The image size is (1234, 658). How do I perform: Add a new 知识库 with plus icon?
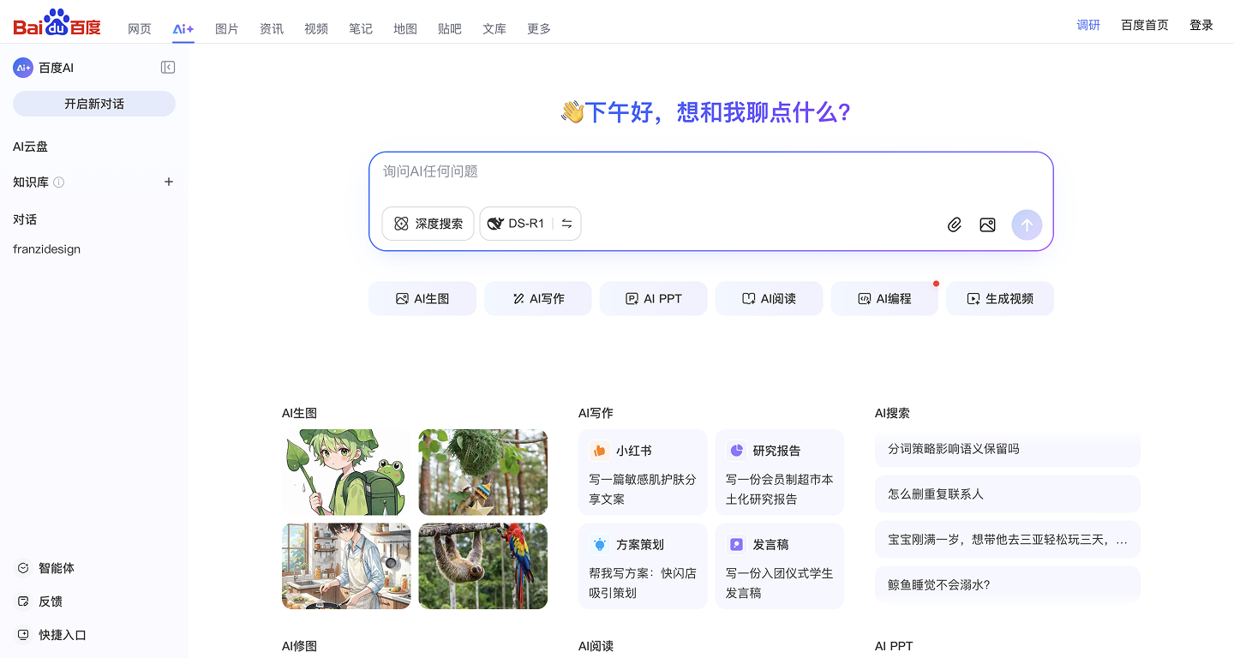169,182
